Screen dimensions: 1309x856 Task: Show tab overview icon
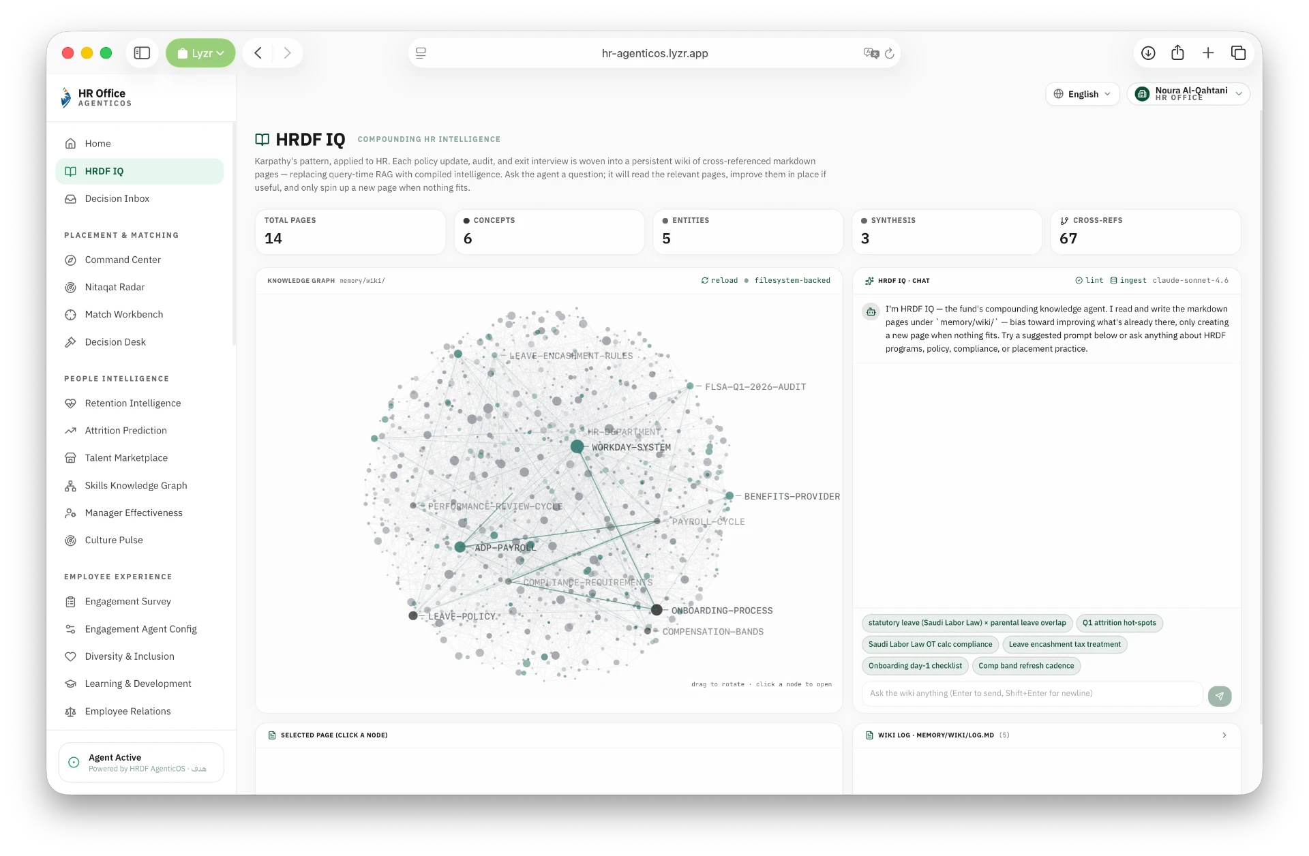tap(1238, 53)
